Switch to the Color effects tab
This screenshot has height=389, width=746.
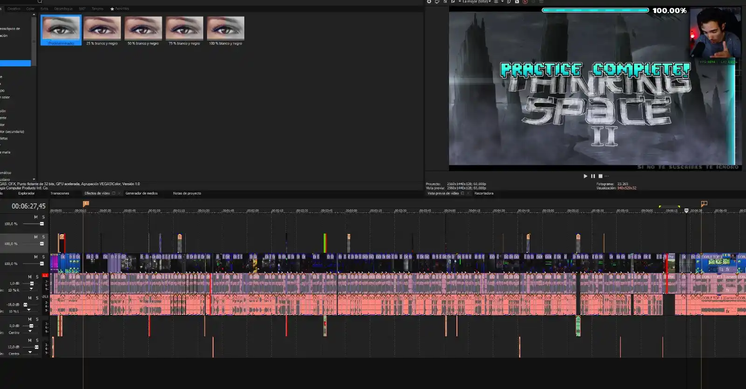[30, 9]
